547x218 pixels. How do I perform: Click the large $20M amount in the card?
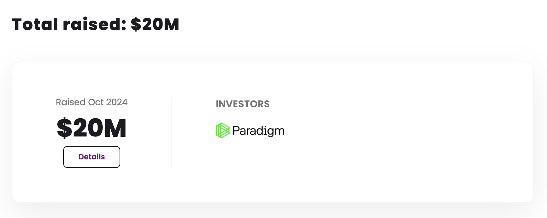[92, 128]
